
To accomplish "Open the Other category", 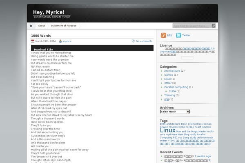I will pyautogui.click(x=168, y=83).
